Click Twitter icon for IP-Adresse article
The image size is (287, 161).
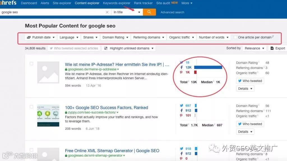pyautogui.click(x=181, y=62)
